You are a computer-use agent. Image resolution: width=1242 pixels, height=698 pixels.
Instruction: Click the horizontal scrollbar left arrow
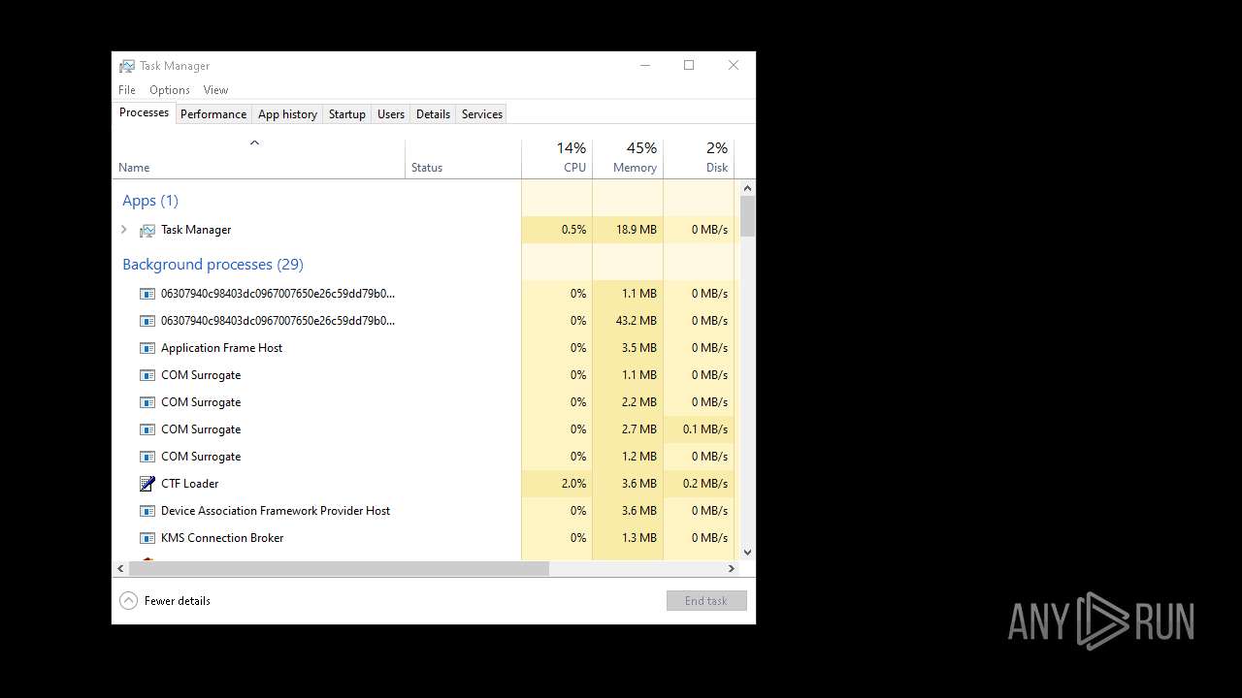[120, 568]
